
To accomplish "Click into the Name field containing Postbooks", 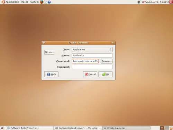I will pos(92,55).
